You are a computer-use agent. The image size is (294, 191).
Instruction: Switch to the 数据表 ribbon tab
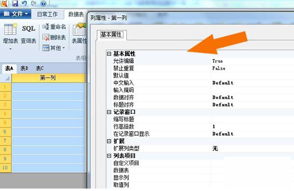76,14
